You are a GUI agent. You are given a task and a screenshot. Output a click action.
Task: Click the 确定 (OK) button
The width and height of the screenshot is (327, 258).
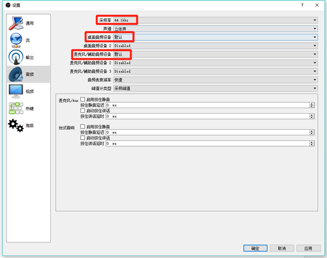click(255, 248)
